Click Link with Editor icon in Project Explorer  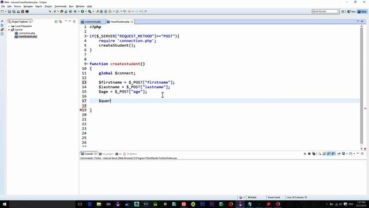click(x=61, y=21)
